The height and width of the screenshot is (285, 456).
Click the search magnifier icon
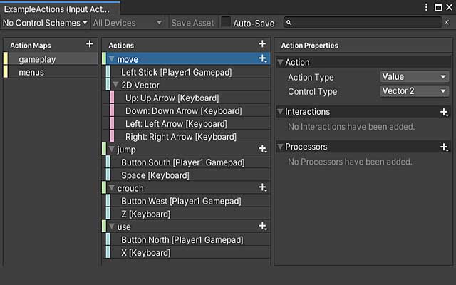pos(289,22)
